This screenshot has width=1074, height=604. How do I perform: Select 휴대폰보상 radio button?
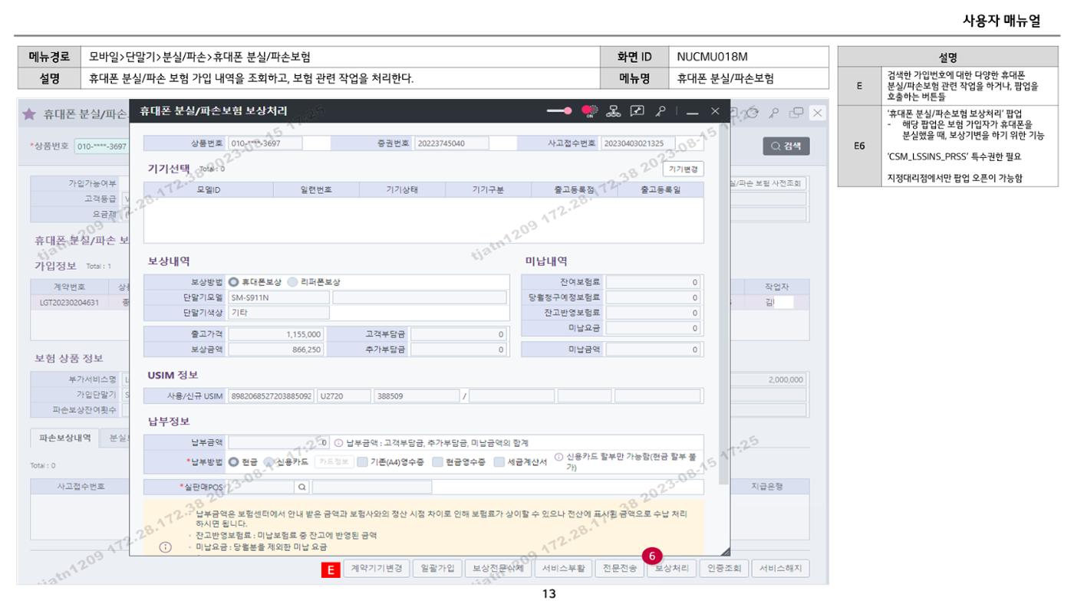[234, 282]
